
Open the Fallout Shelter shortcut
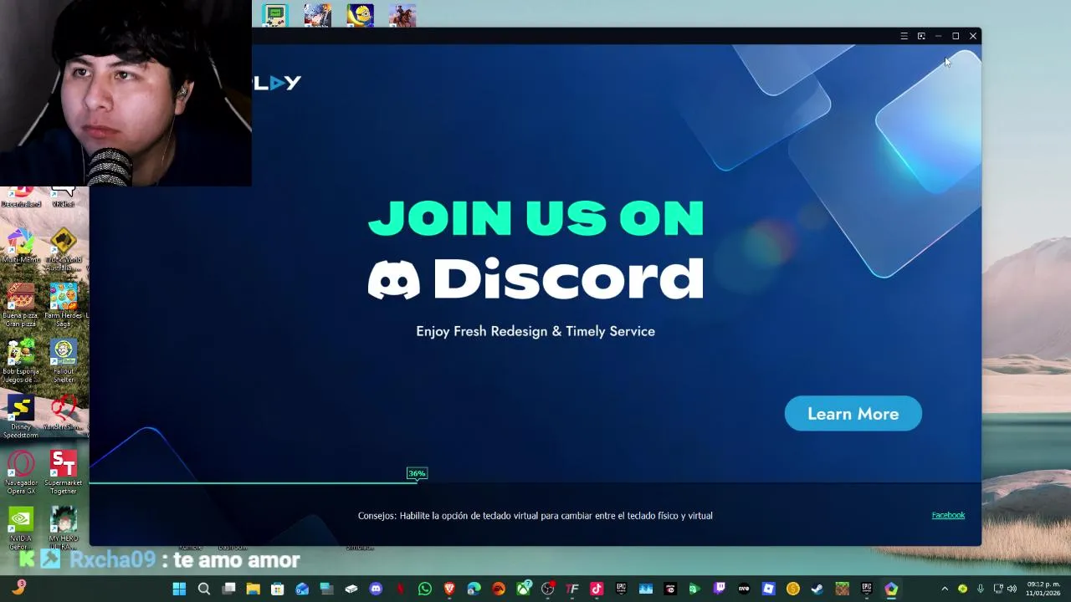64,360
